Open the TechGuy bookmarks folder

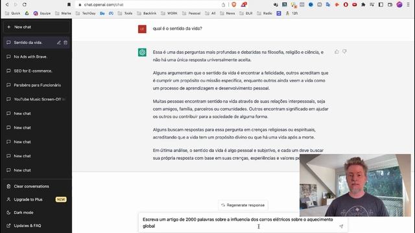[x=86, y=13]
